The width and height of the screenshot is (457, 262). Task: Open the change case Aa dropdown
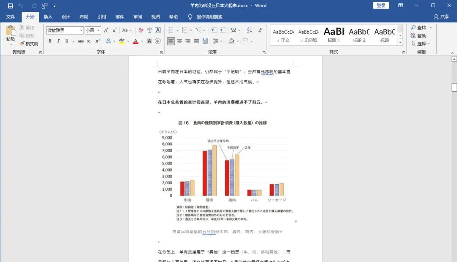pyautogui.click(x=127, y=30)
